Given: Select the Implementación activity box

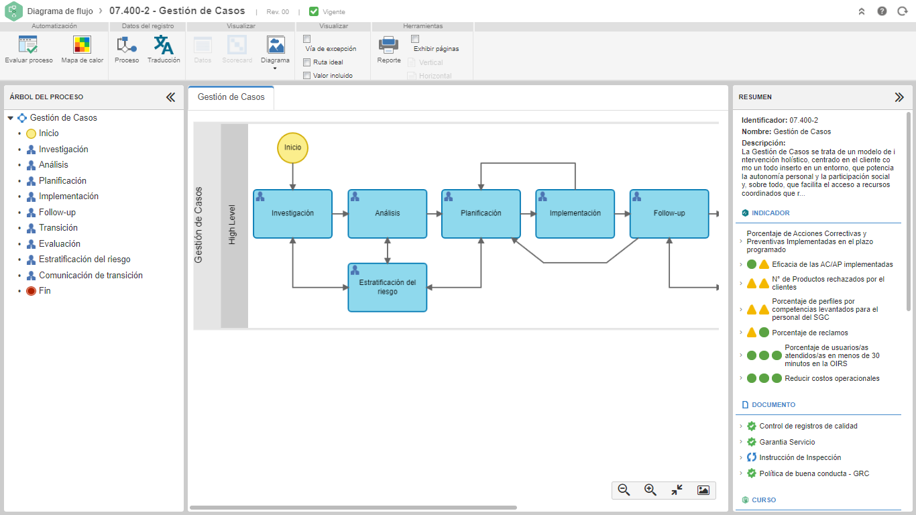Looking at the screenshot, I should click(x=575, y=214).
